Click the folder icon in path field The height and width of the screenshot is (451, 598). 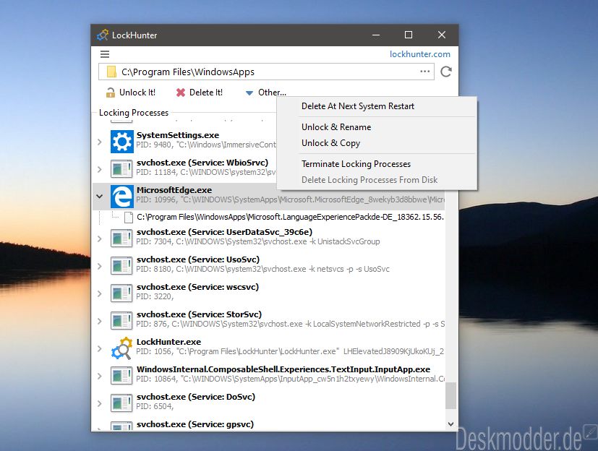111,72
